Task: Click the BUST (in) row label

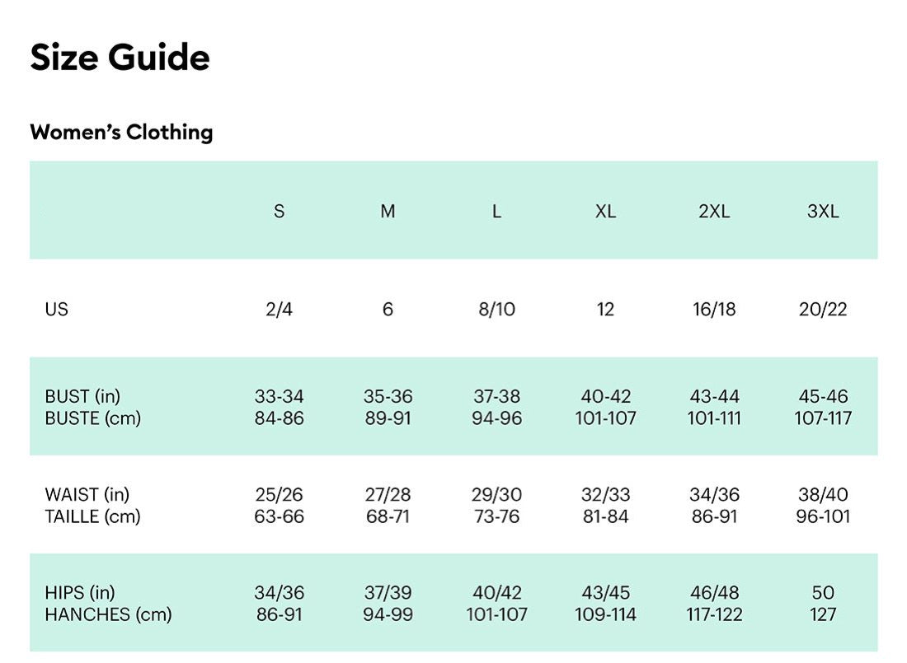Action: (82, 396)
